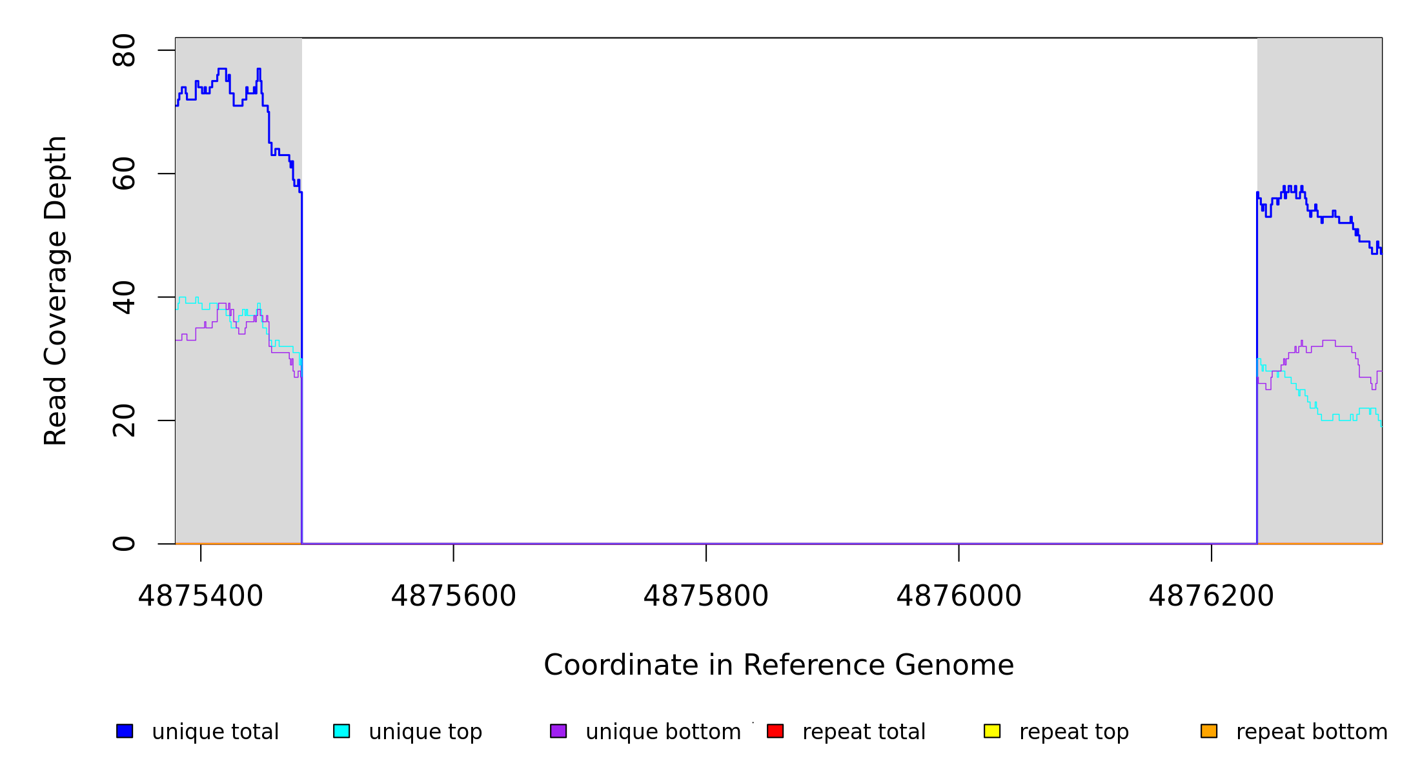Click the yellow repeat top legend swatch
1420x774 pixels.
(x=992, y=731)
